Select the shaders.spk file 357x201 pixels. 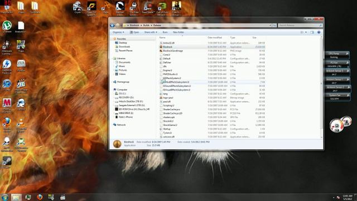coord(212,117)
